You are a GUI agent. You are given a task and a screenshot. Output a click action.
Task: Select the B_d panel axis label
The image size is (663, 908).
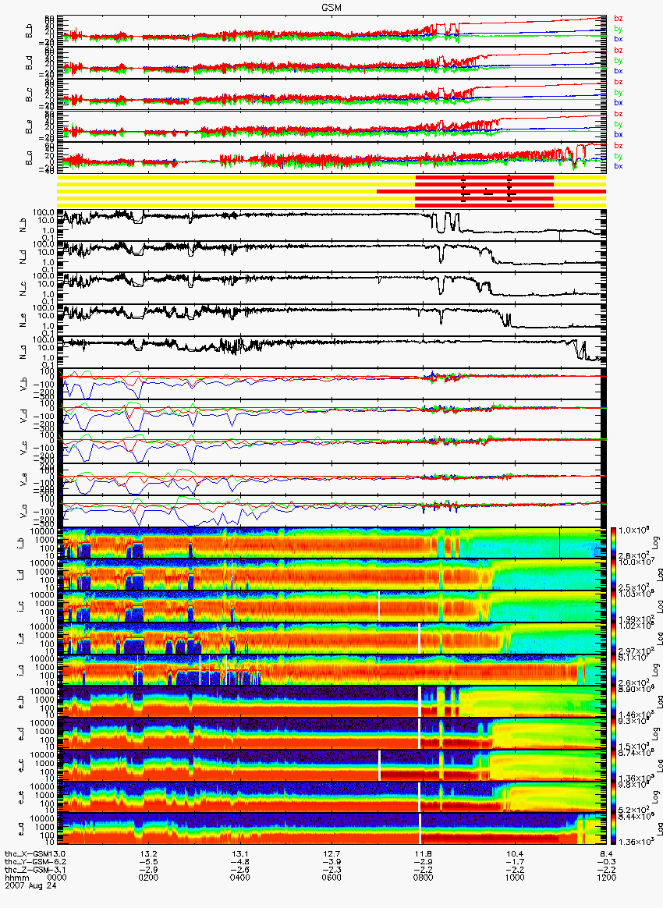[29, 64]
